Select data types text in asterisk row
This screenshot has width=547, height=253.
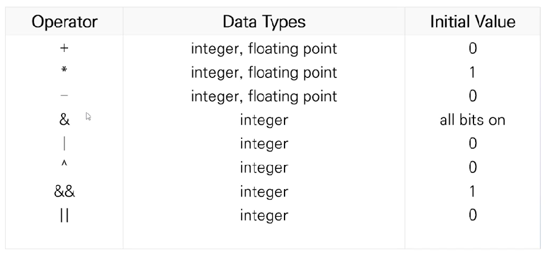[x=264, y=73]
